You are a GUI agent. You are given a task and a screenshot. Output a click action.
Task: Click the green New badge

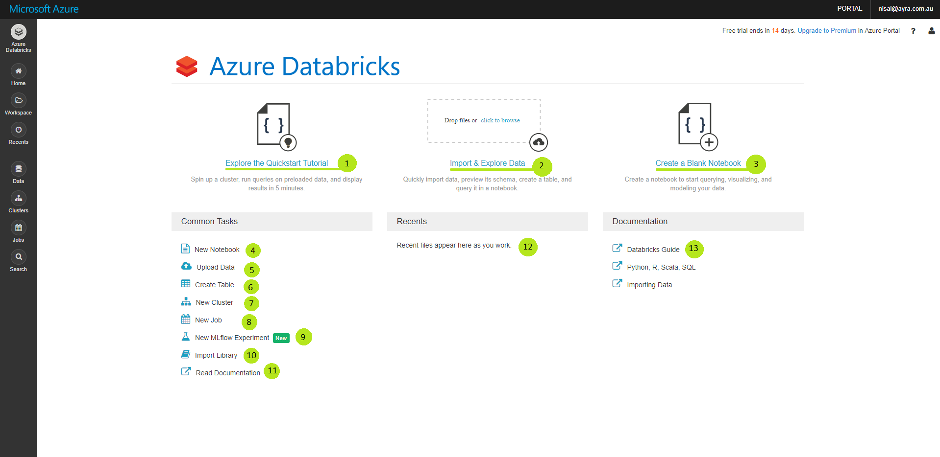tap(281, 338)
